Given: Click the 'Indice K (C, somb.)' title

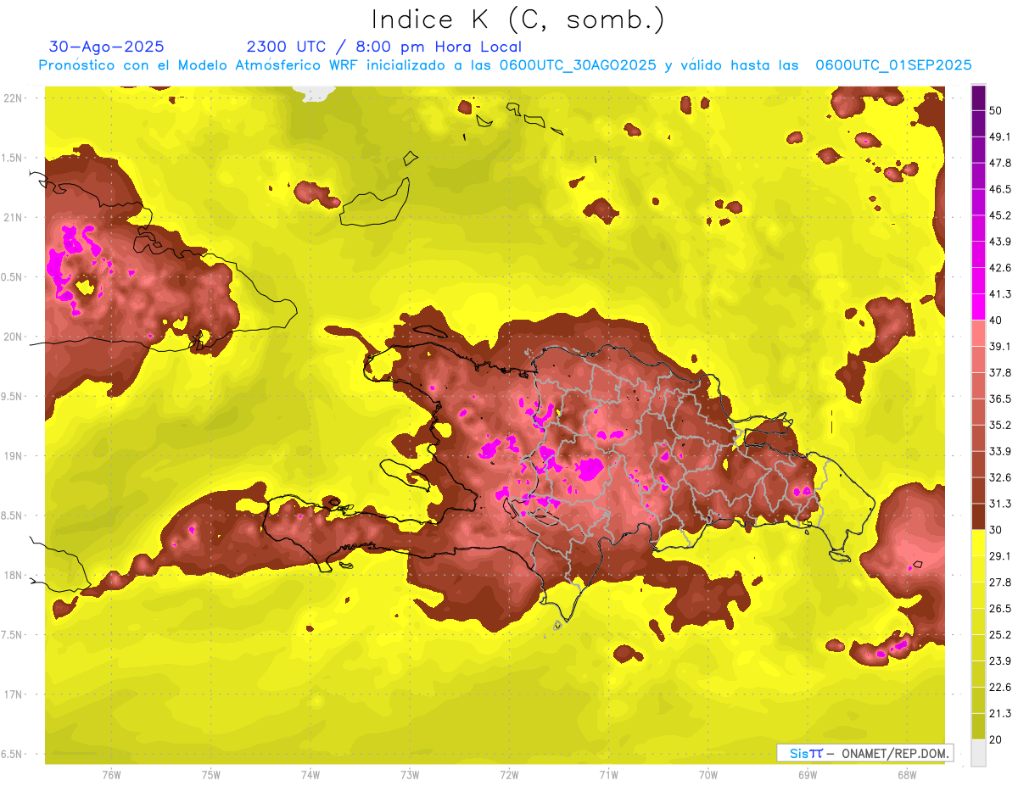Looking at the screenshot, I should (x=517, y=19).
